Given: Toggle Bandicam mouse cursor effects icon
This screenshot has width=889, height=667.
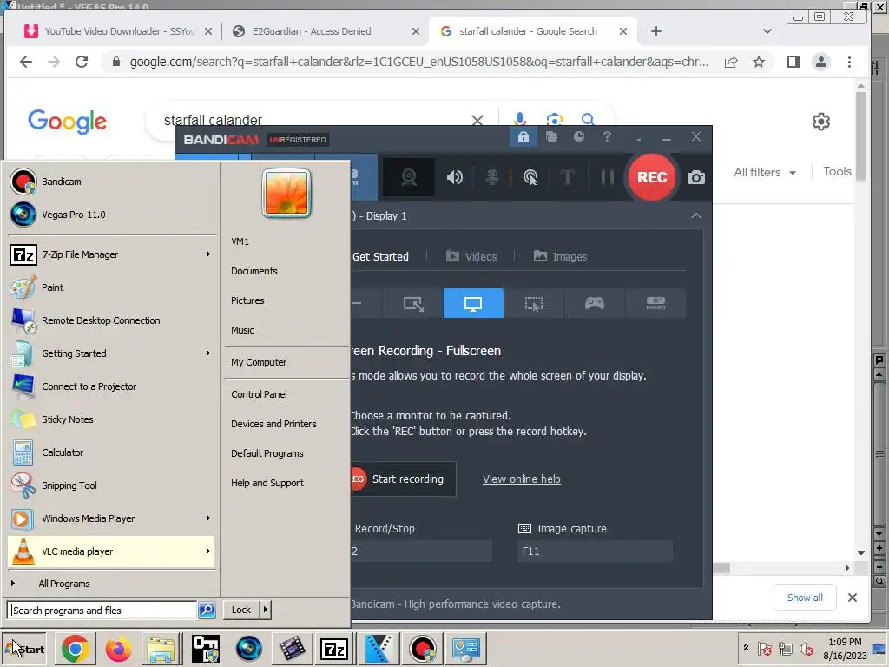Looking at the screenshot, I should click(530, 177).
